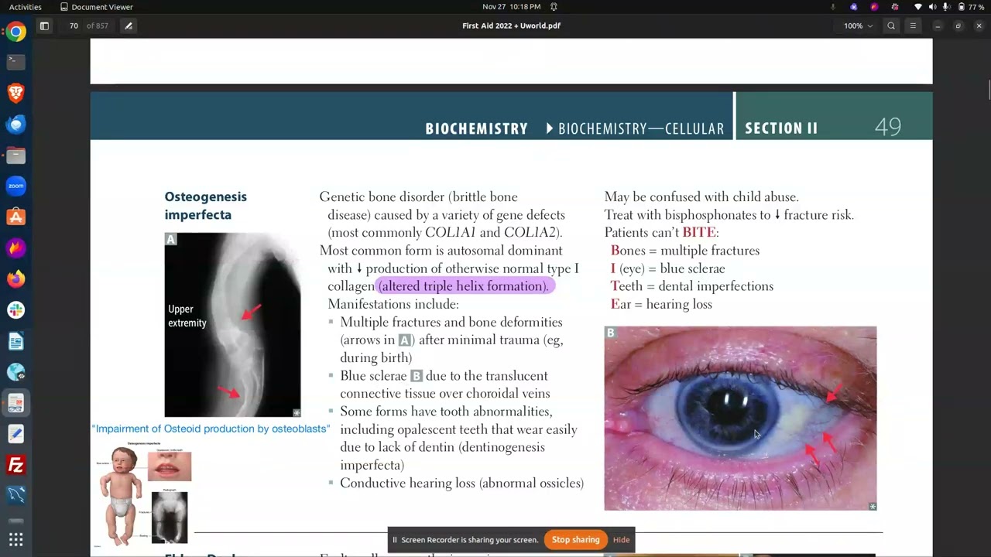Click the upper extremity X-ray image A
The height and width of the screenshot is (557, 991).
coord(232,325)
